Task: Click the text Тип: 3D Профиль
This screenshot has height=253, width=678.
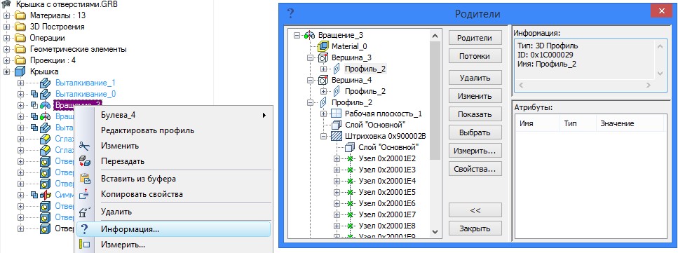Action: 548,46
